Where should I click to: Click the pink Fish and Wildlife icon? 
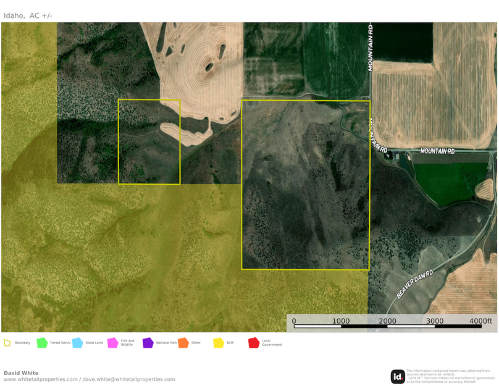coord(112,343)
